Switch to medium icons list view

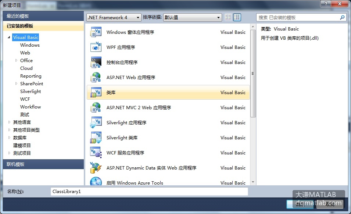tap(237, 17)
